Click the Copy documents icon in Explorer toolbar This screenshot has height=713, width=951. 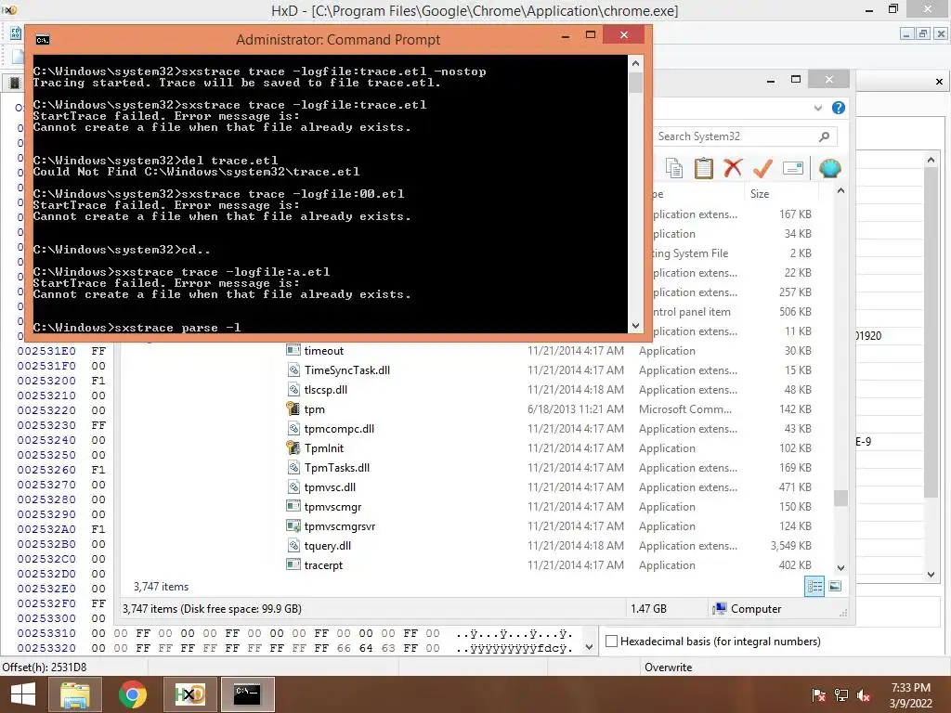(674, 168)
